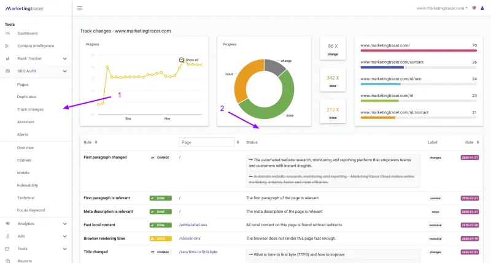Screen dimensions: 491x263
Task: Select Assistent in the sidebar
Action: 26,122
